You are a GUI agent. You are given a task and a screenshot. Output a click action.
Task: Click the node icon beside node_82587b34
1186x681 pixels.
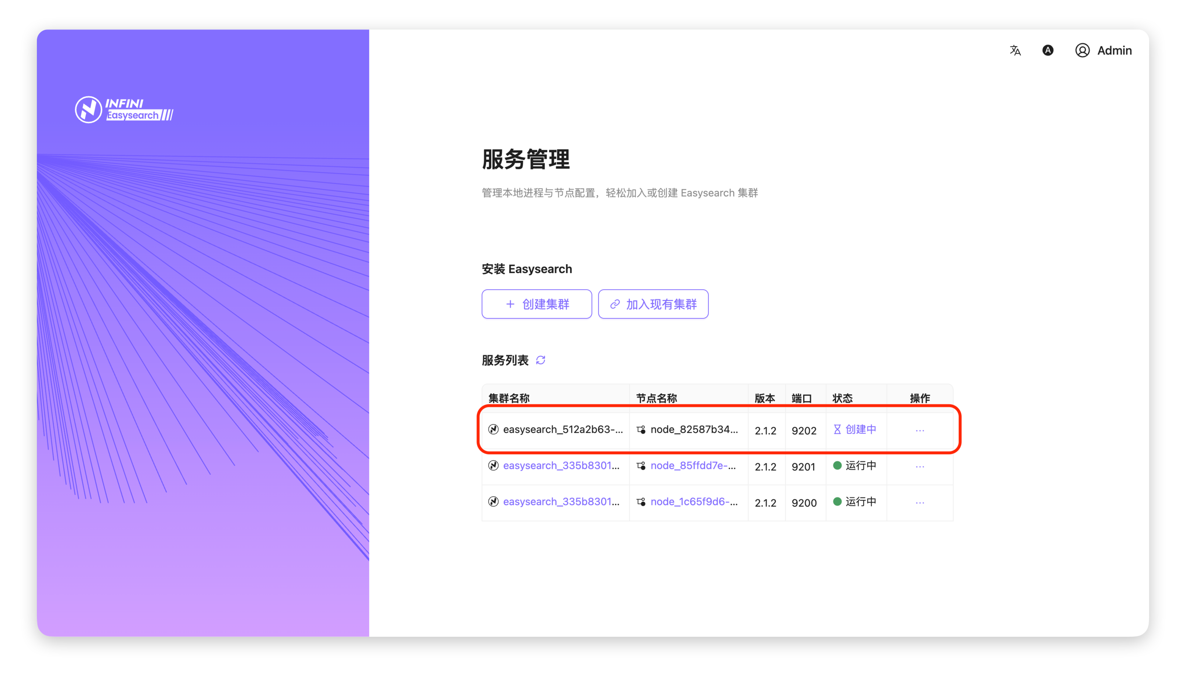click(641, 429)
